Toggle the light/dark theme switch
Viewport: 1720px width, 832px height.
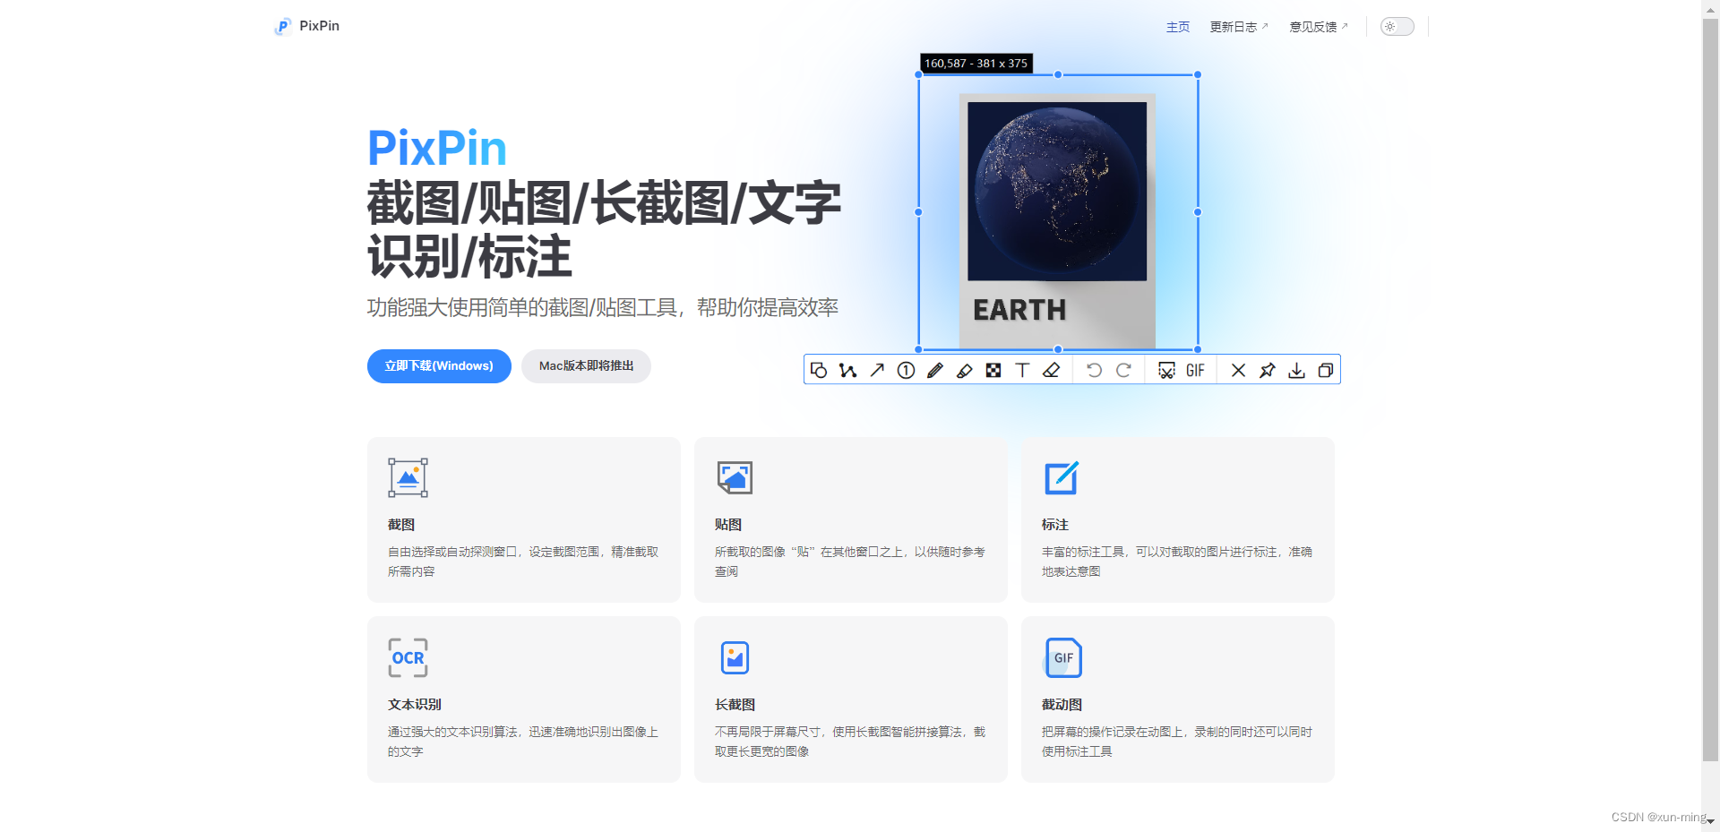pos(1397,26)
